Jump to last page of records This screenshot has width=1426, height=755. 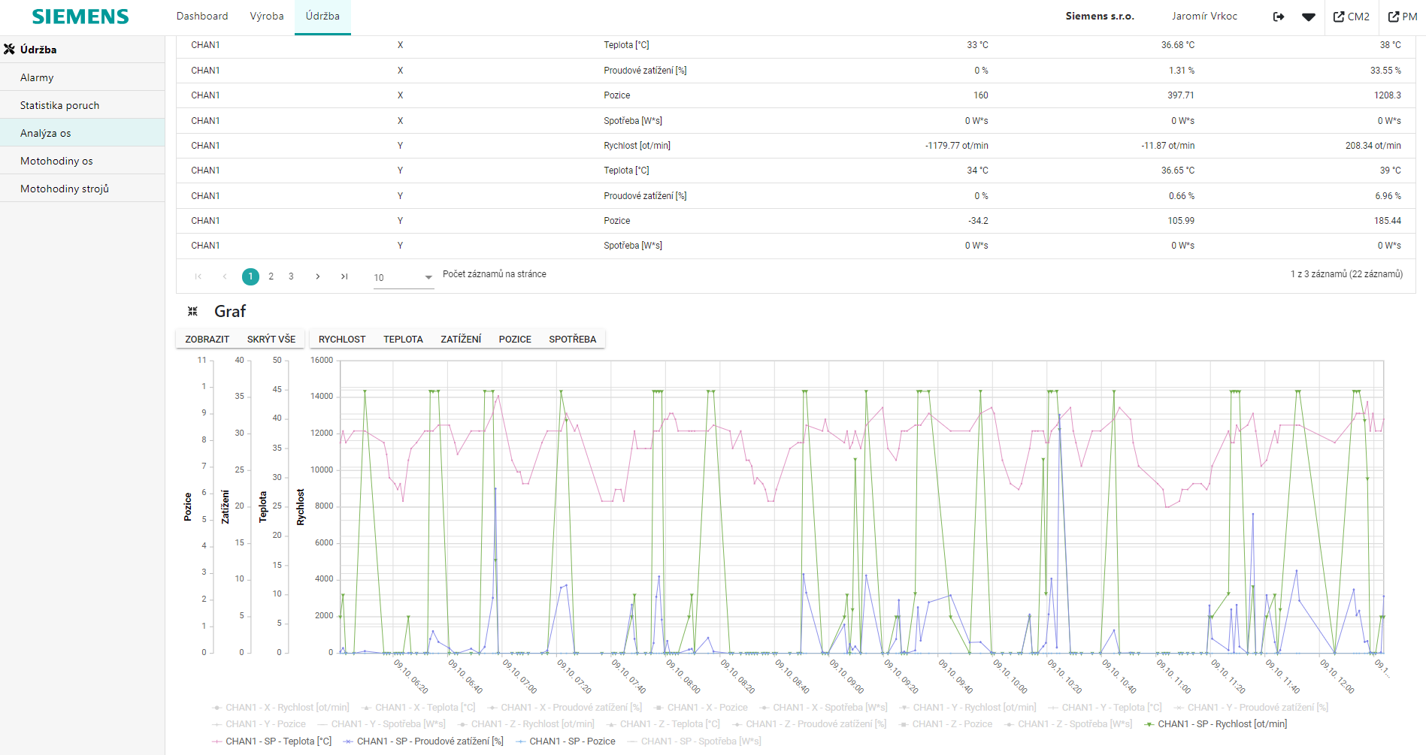344,276
